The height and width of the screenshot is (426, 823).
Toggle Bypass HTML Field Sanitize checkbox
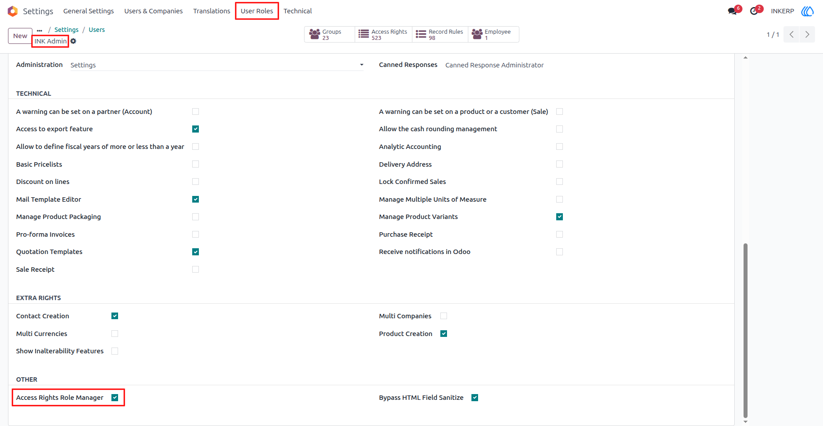tap(475, 398)
